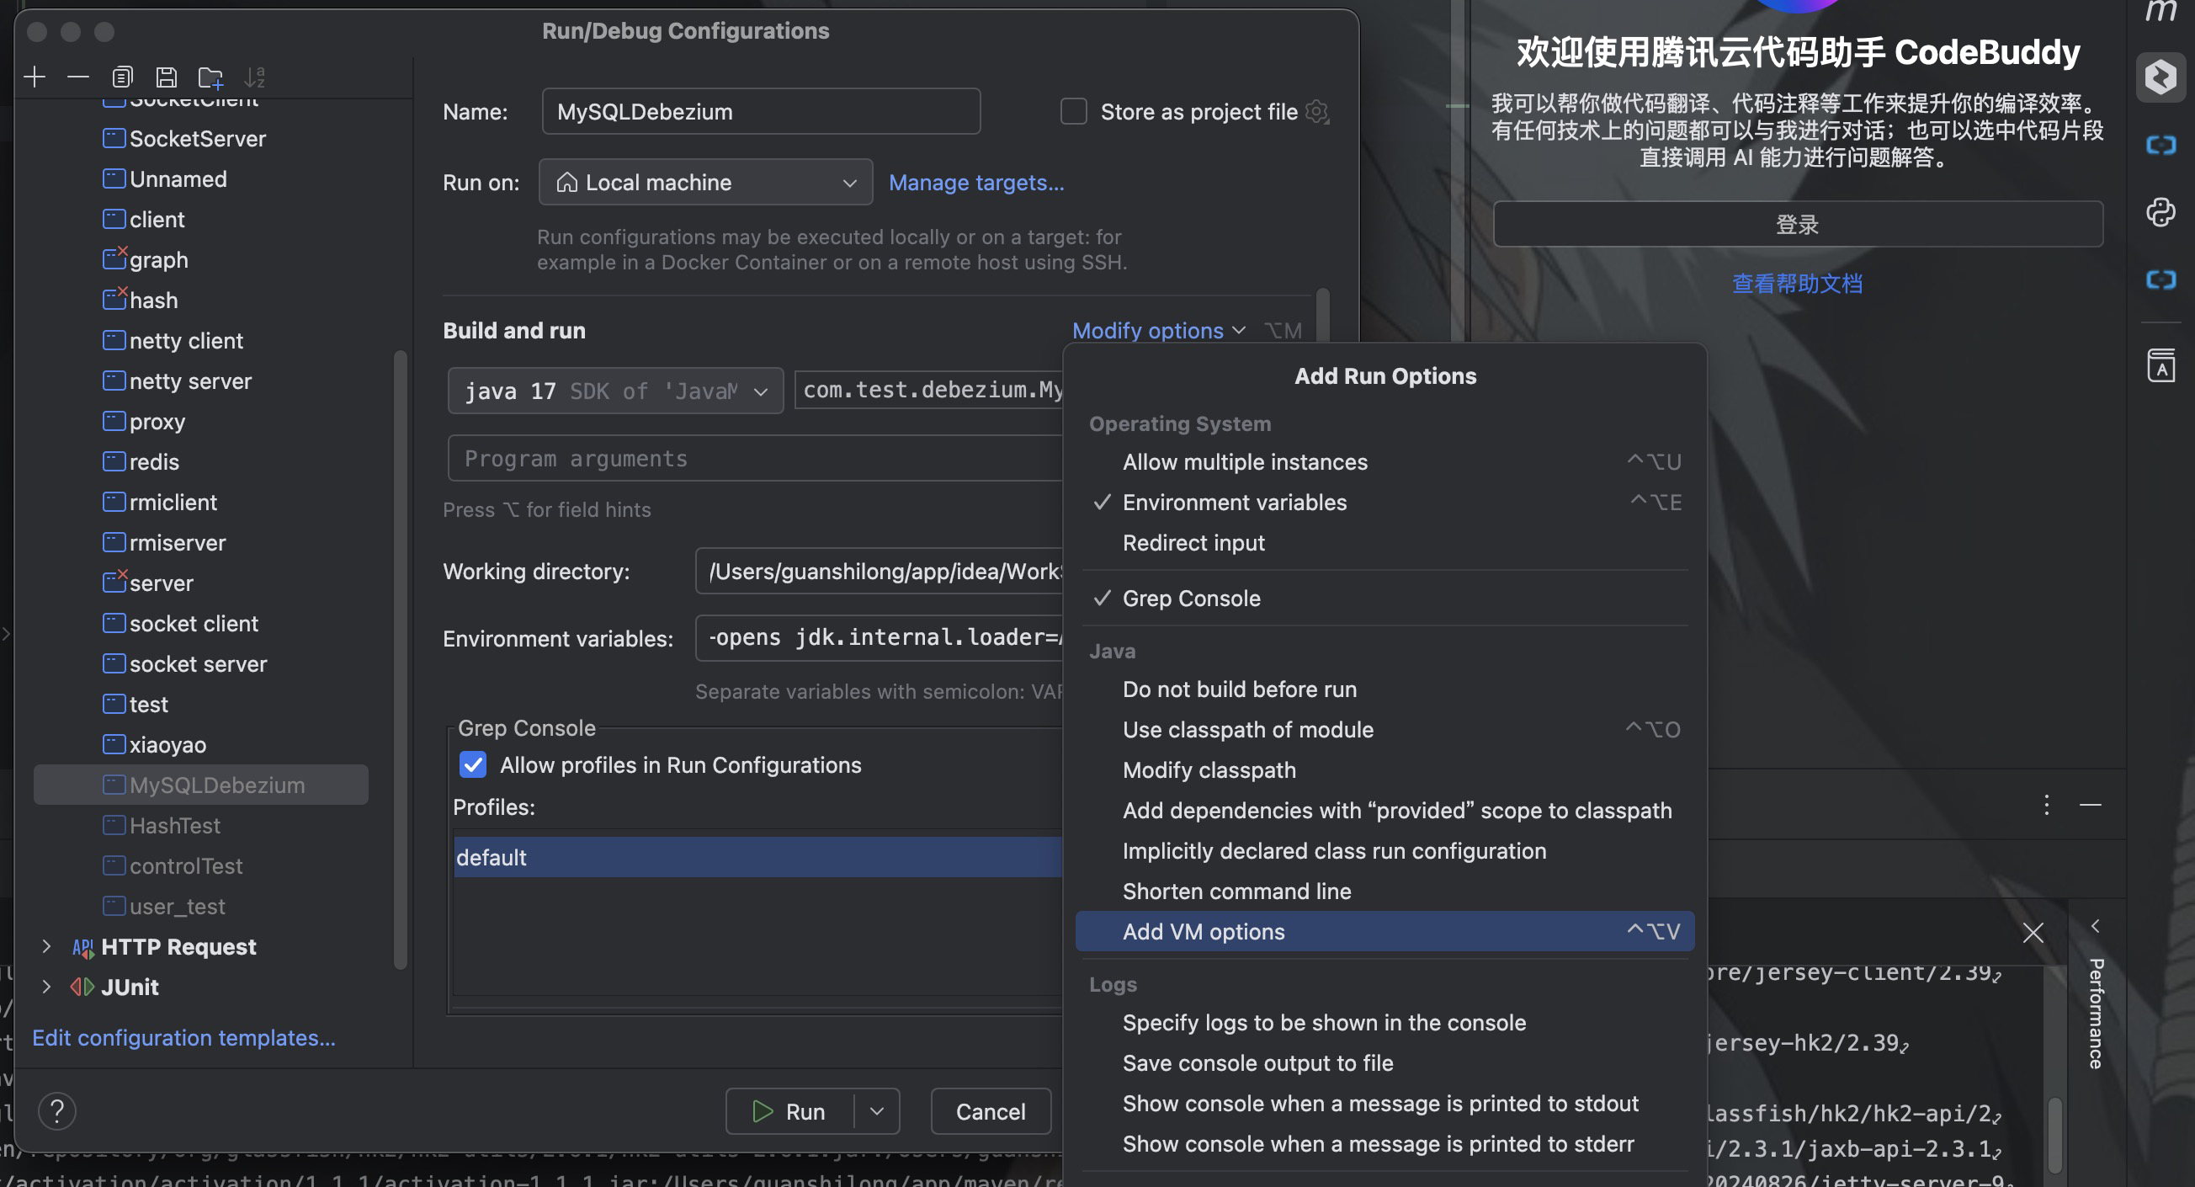Add new configuration with the plus icon
Viewport: 2195px width, 1187px height.
(35, 77)
